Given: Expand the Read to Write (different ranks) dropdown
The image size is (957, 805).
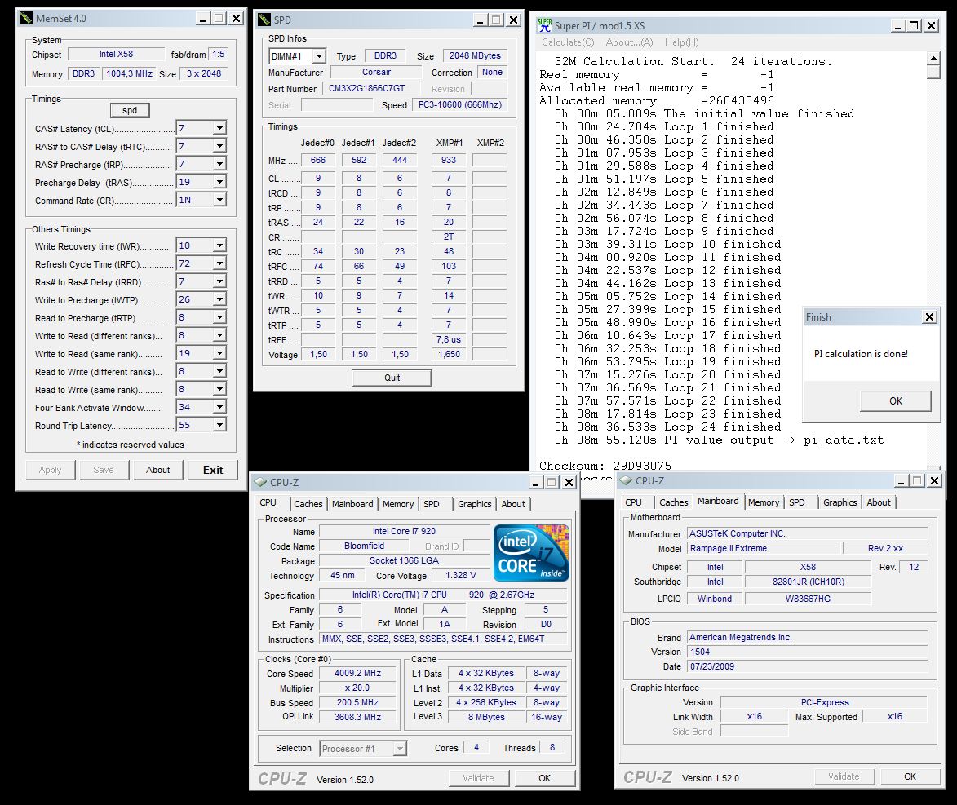Looking at the screenshot, I should tap(219, 371).
